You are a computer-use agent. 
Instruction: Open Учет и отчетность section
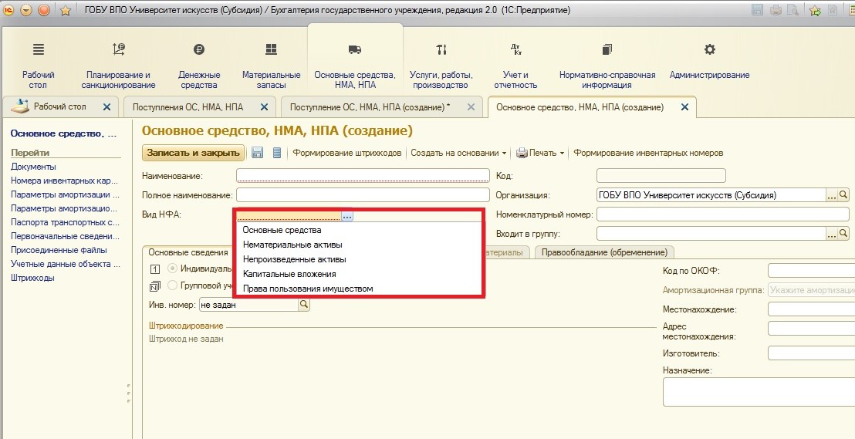click(515, 63)
